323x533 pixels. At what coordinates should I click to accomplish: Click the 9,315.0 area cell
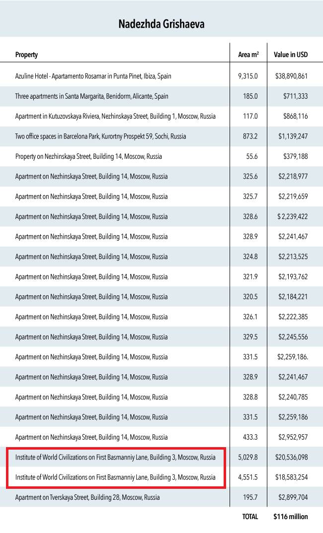248,76
